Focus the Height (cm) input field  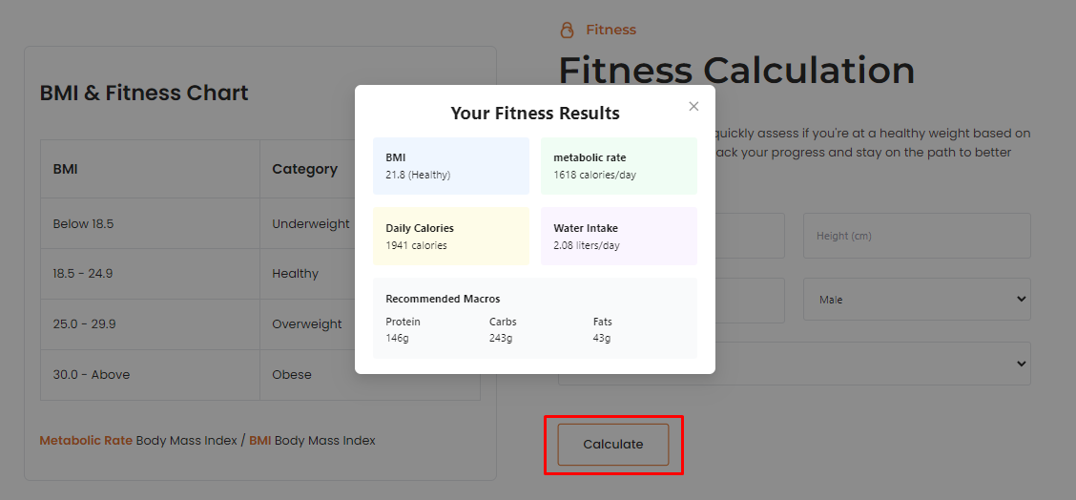tap(916, 236)
